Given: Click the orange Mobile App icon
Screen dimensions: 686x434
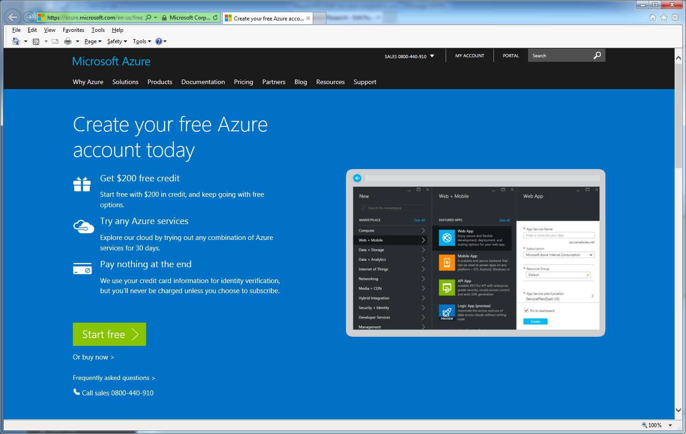Looking at the screenshot, I should click(x=447, y=262).
